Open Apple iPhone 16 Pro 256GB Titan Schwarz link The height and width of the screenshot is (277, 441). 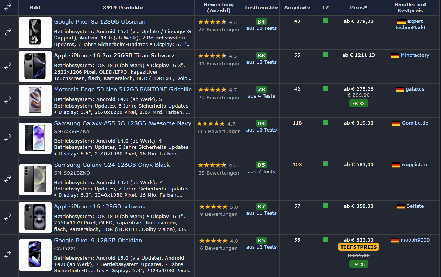click(114, 56)
